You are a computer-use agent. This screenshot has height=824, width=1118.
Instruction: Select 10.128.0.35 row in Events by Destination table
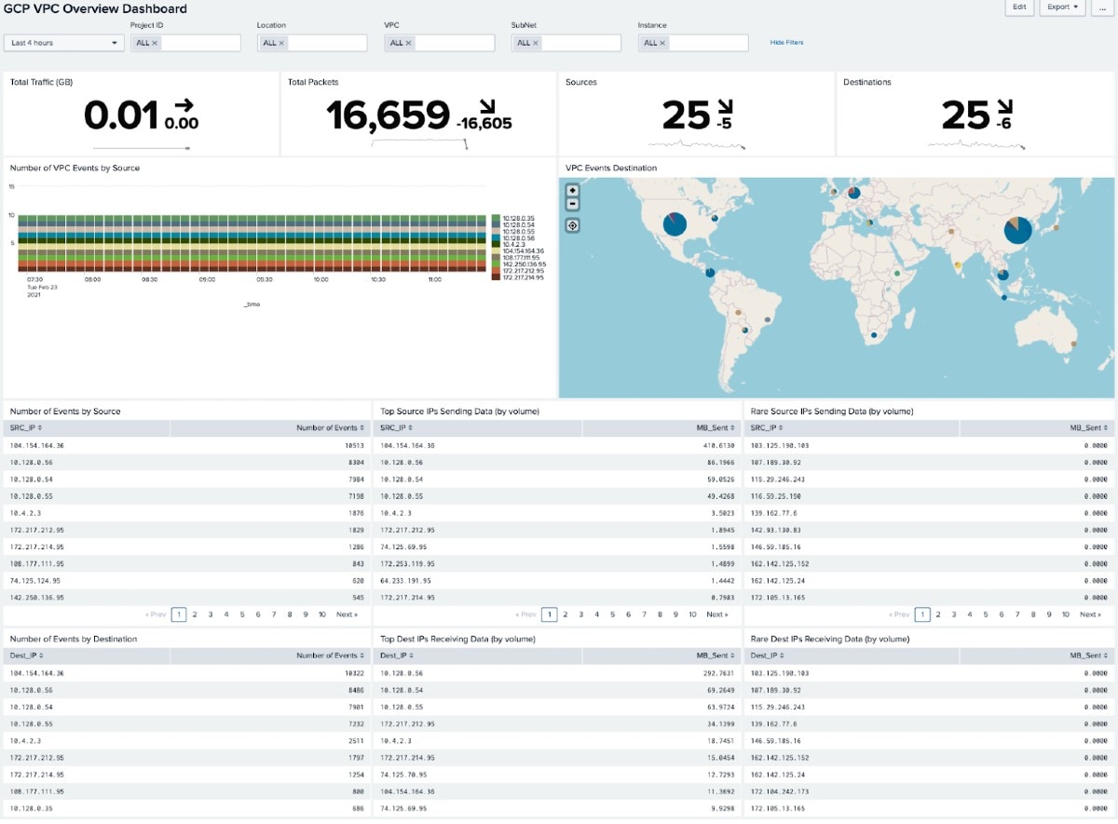pos(186,808)
